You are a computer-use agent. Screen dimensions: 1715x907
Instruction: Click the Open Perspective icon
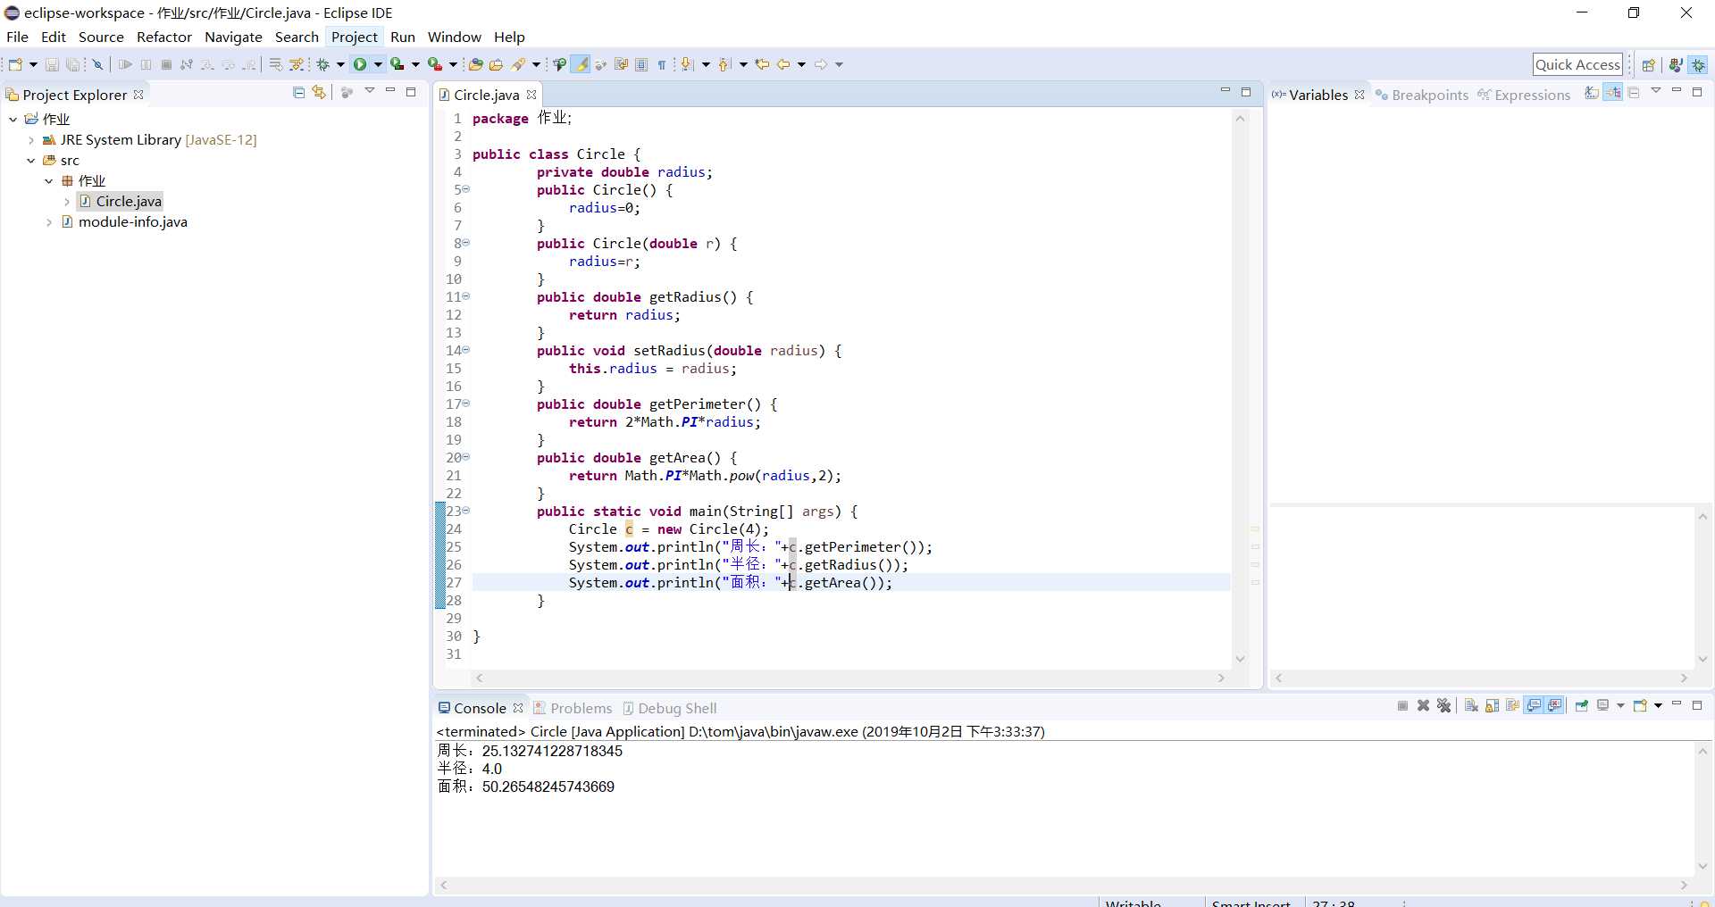pyautogui.click(x=1649, y=64)
